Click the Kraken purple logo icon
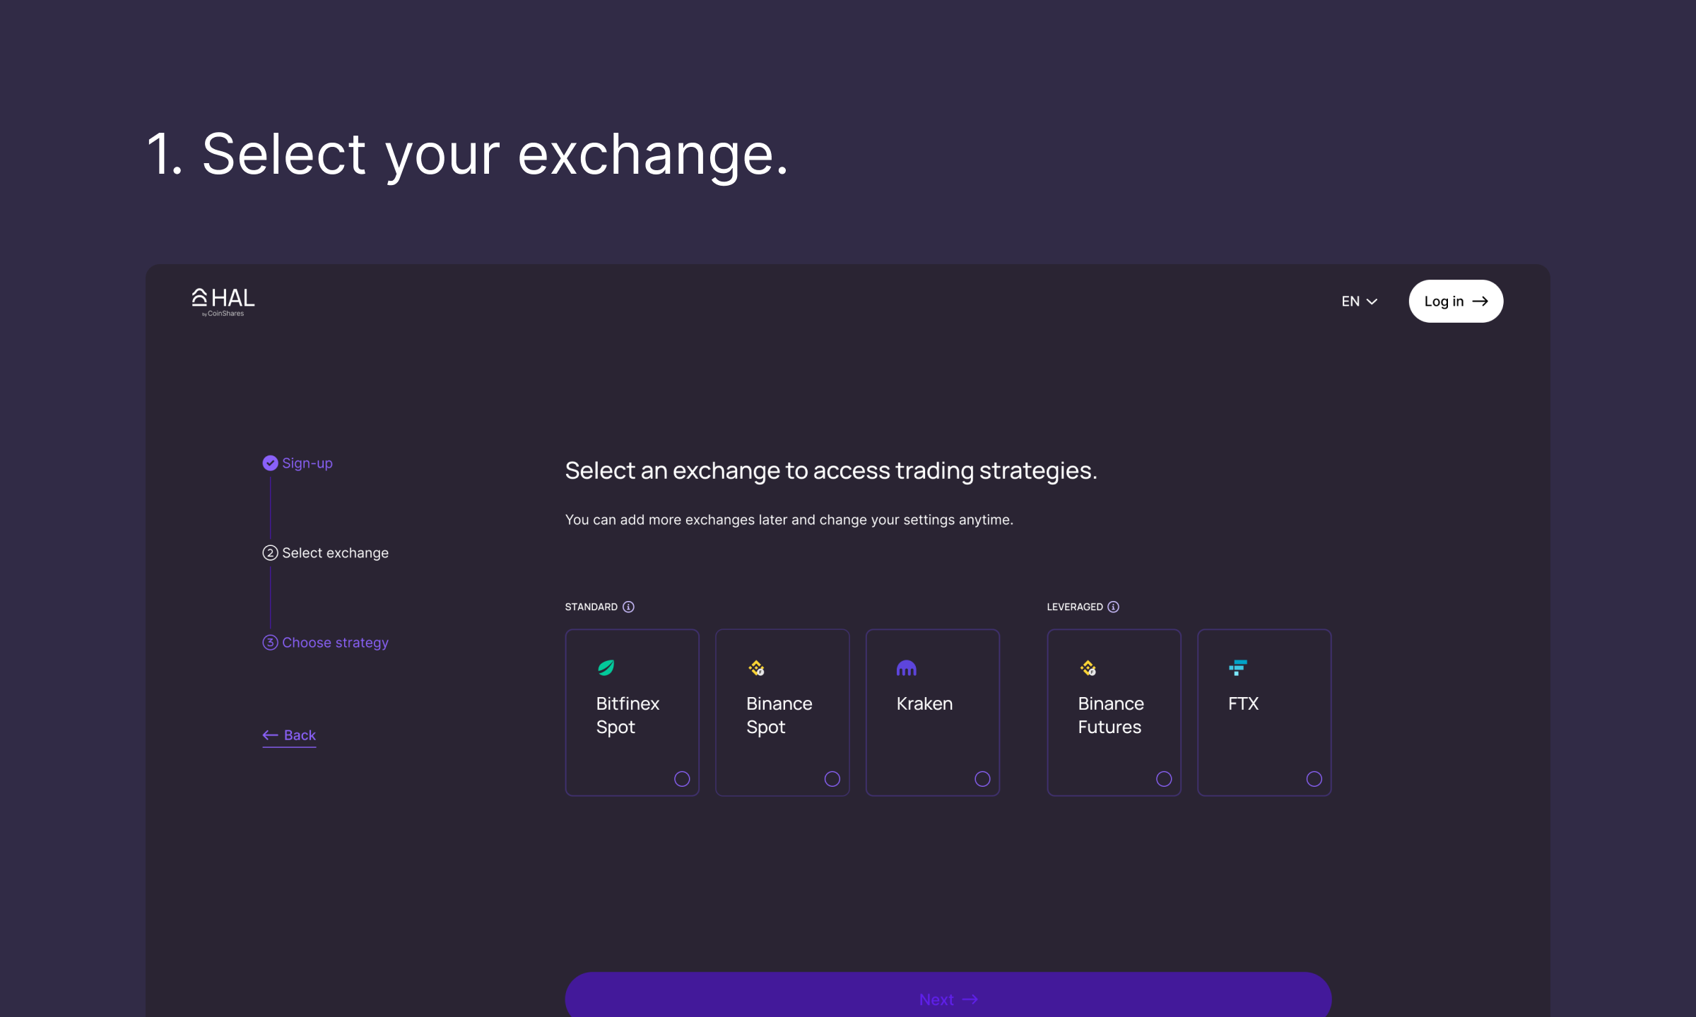The image size is (1696, 1017). point(906,667)
